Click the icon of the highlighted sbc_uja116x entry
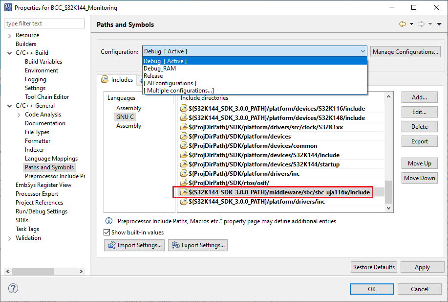The height and width of the screenshot is (302, 448). 183,192
